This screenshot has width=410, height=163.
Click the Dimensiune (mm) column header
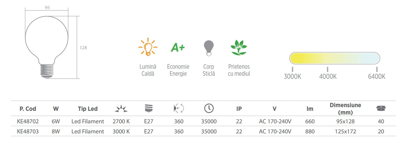click(x=345, y=108)
